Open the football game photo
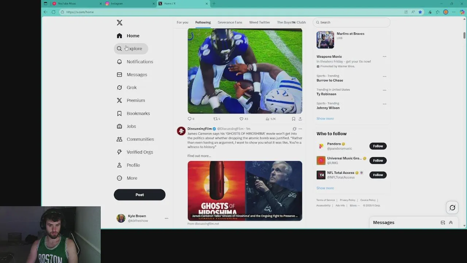This screenshot has width=467, height=263. coord(245,71)
